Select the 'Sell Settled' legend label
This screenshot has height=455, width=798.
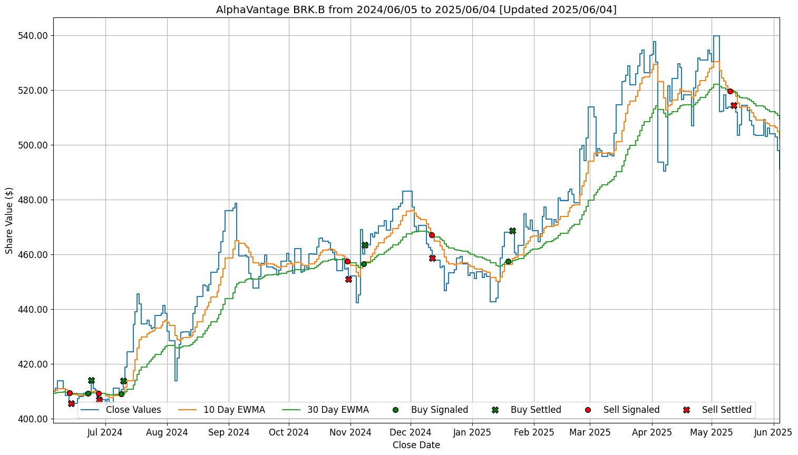coord(727,410)
